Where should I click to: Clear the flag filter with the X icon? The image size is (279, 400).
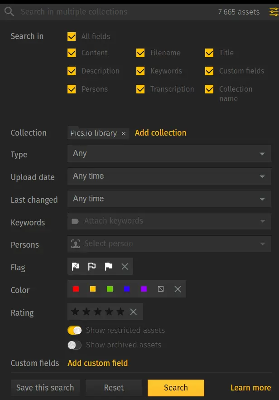pyautogui.click(x=125, y=266)
